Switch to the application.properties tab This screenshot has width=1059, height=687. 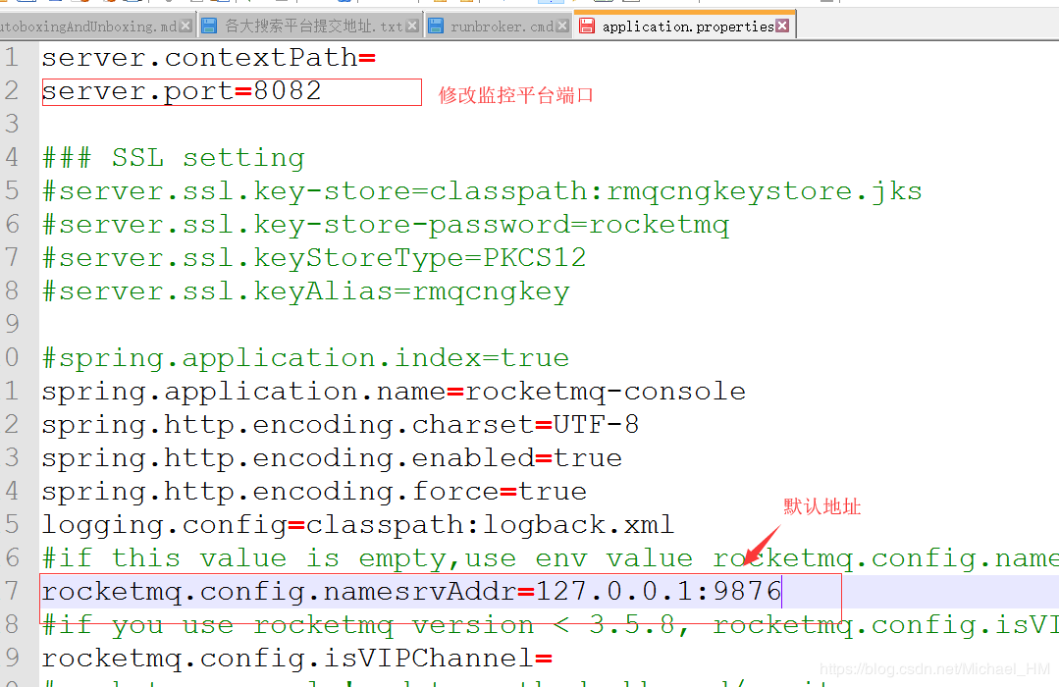[x=685, y=26]
